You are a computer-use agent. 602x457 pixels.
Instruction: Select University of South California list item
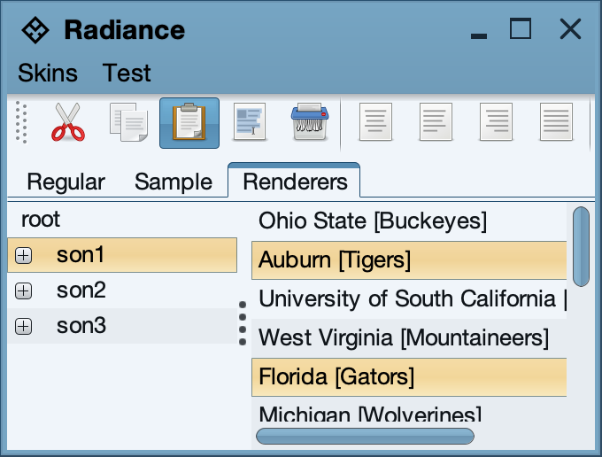click(x=409, y=299)
